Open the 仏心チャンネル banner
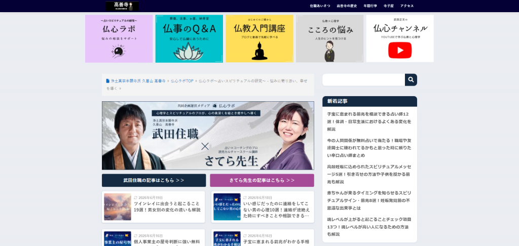The image size is (519, 246). 400,38
